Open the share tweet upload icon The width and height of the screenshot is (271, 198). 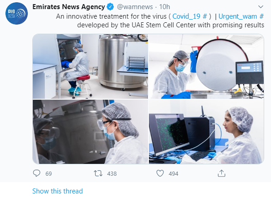221,173
